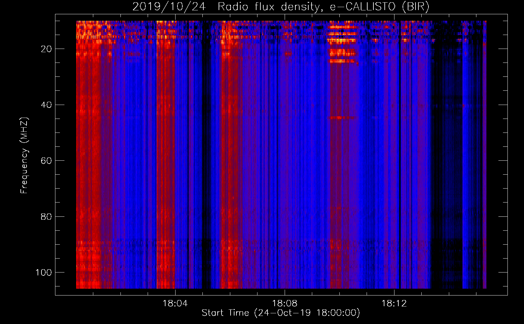Click the 18:08 time tick label
Image resolution: width=524 pixels, height=324 pixels.
[x=285, y=304]
